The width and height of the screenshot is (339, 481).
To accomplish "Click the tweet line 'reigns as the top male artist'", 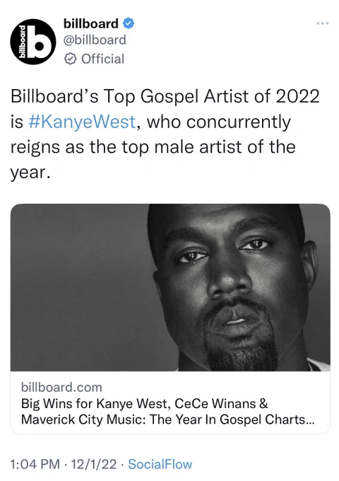I will 153,147.
